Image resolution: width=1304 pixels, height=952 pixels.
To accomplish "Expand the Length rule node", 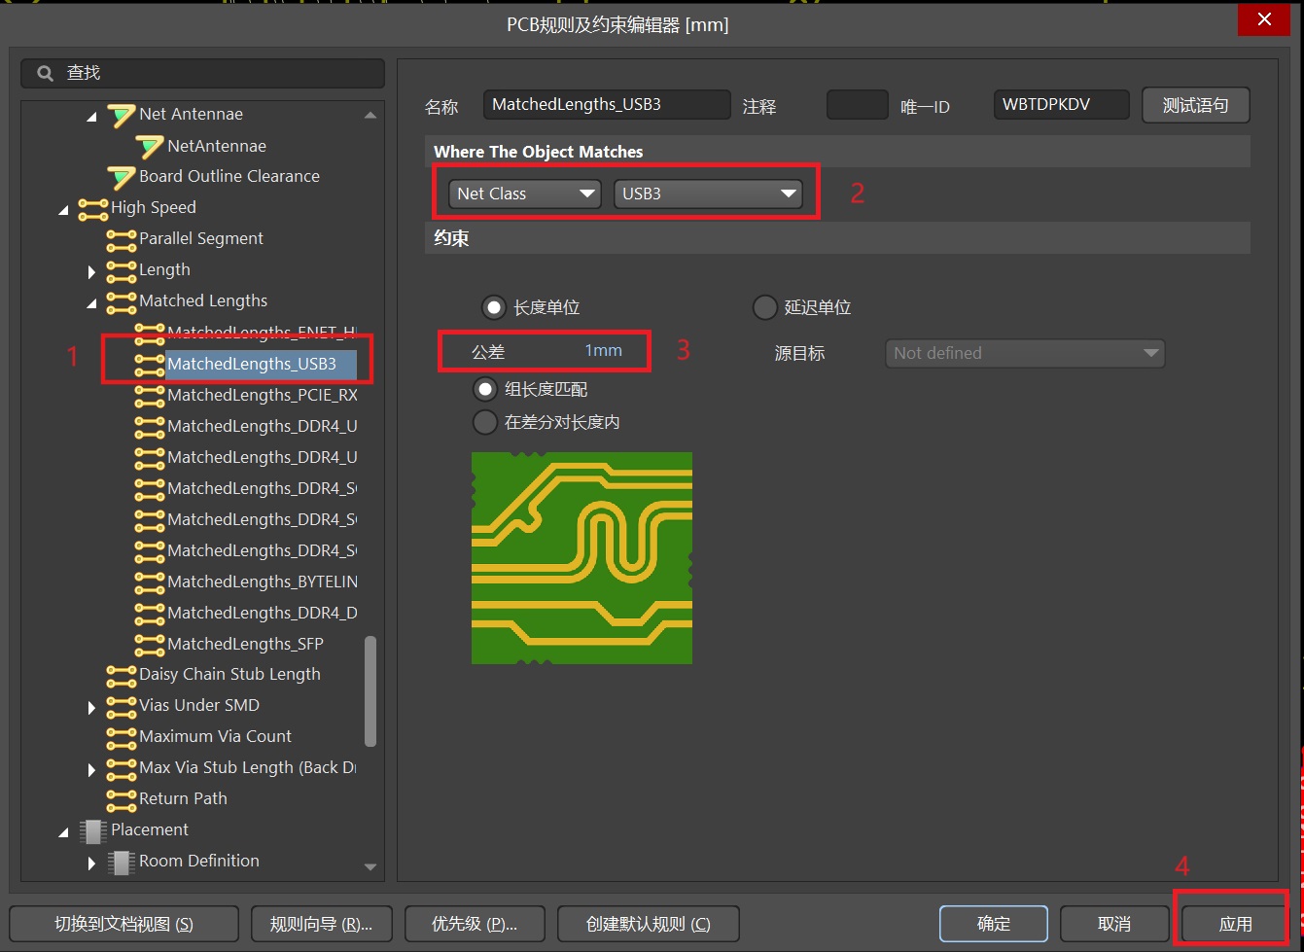I will tap(92, 271).
